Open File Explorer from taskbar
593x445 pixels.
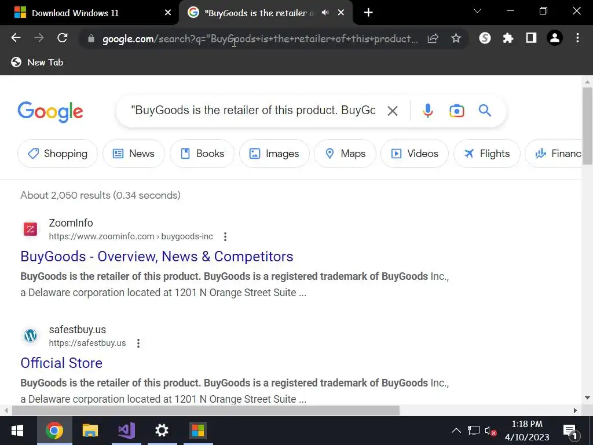pyautogui.click(x=90, y=431)
